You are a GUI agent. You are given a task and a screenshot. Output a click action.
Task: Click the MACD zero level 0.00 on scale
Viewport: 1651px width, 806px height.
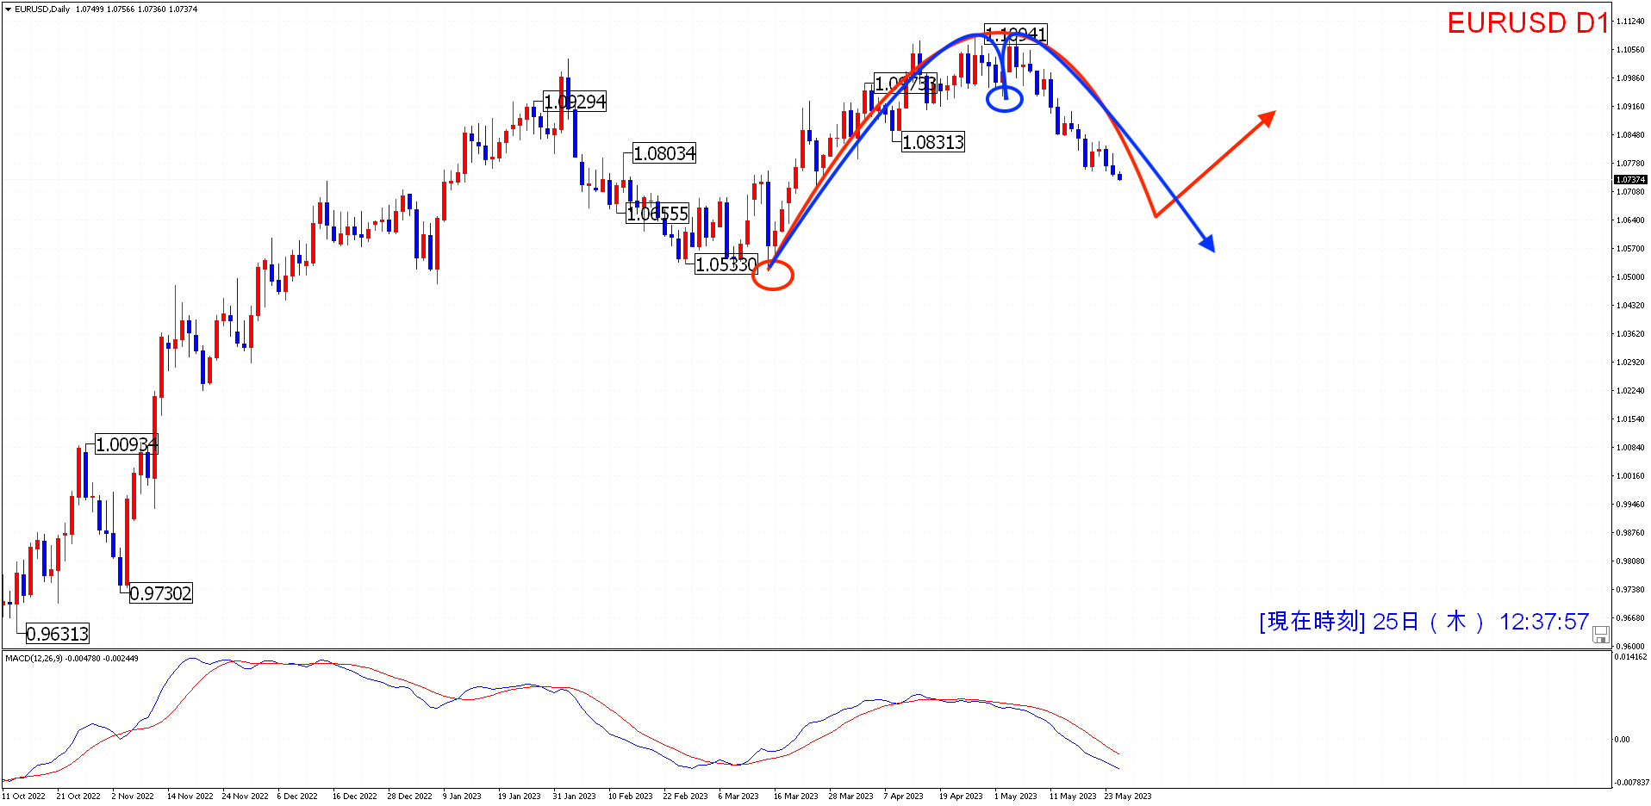coord(1622,739)
